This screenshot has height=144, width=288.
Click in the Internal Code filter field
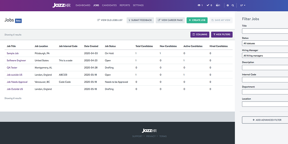[x=265, y=80]
